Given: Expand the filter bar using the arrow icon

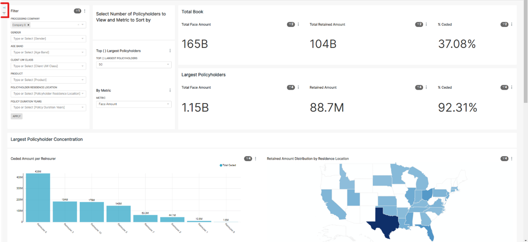Looking at the screenshot, I should pyautogui.click(x=4, y=8).
